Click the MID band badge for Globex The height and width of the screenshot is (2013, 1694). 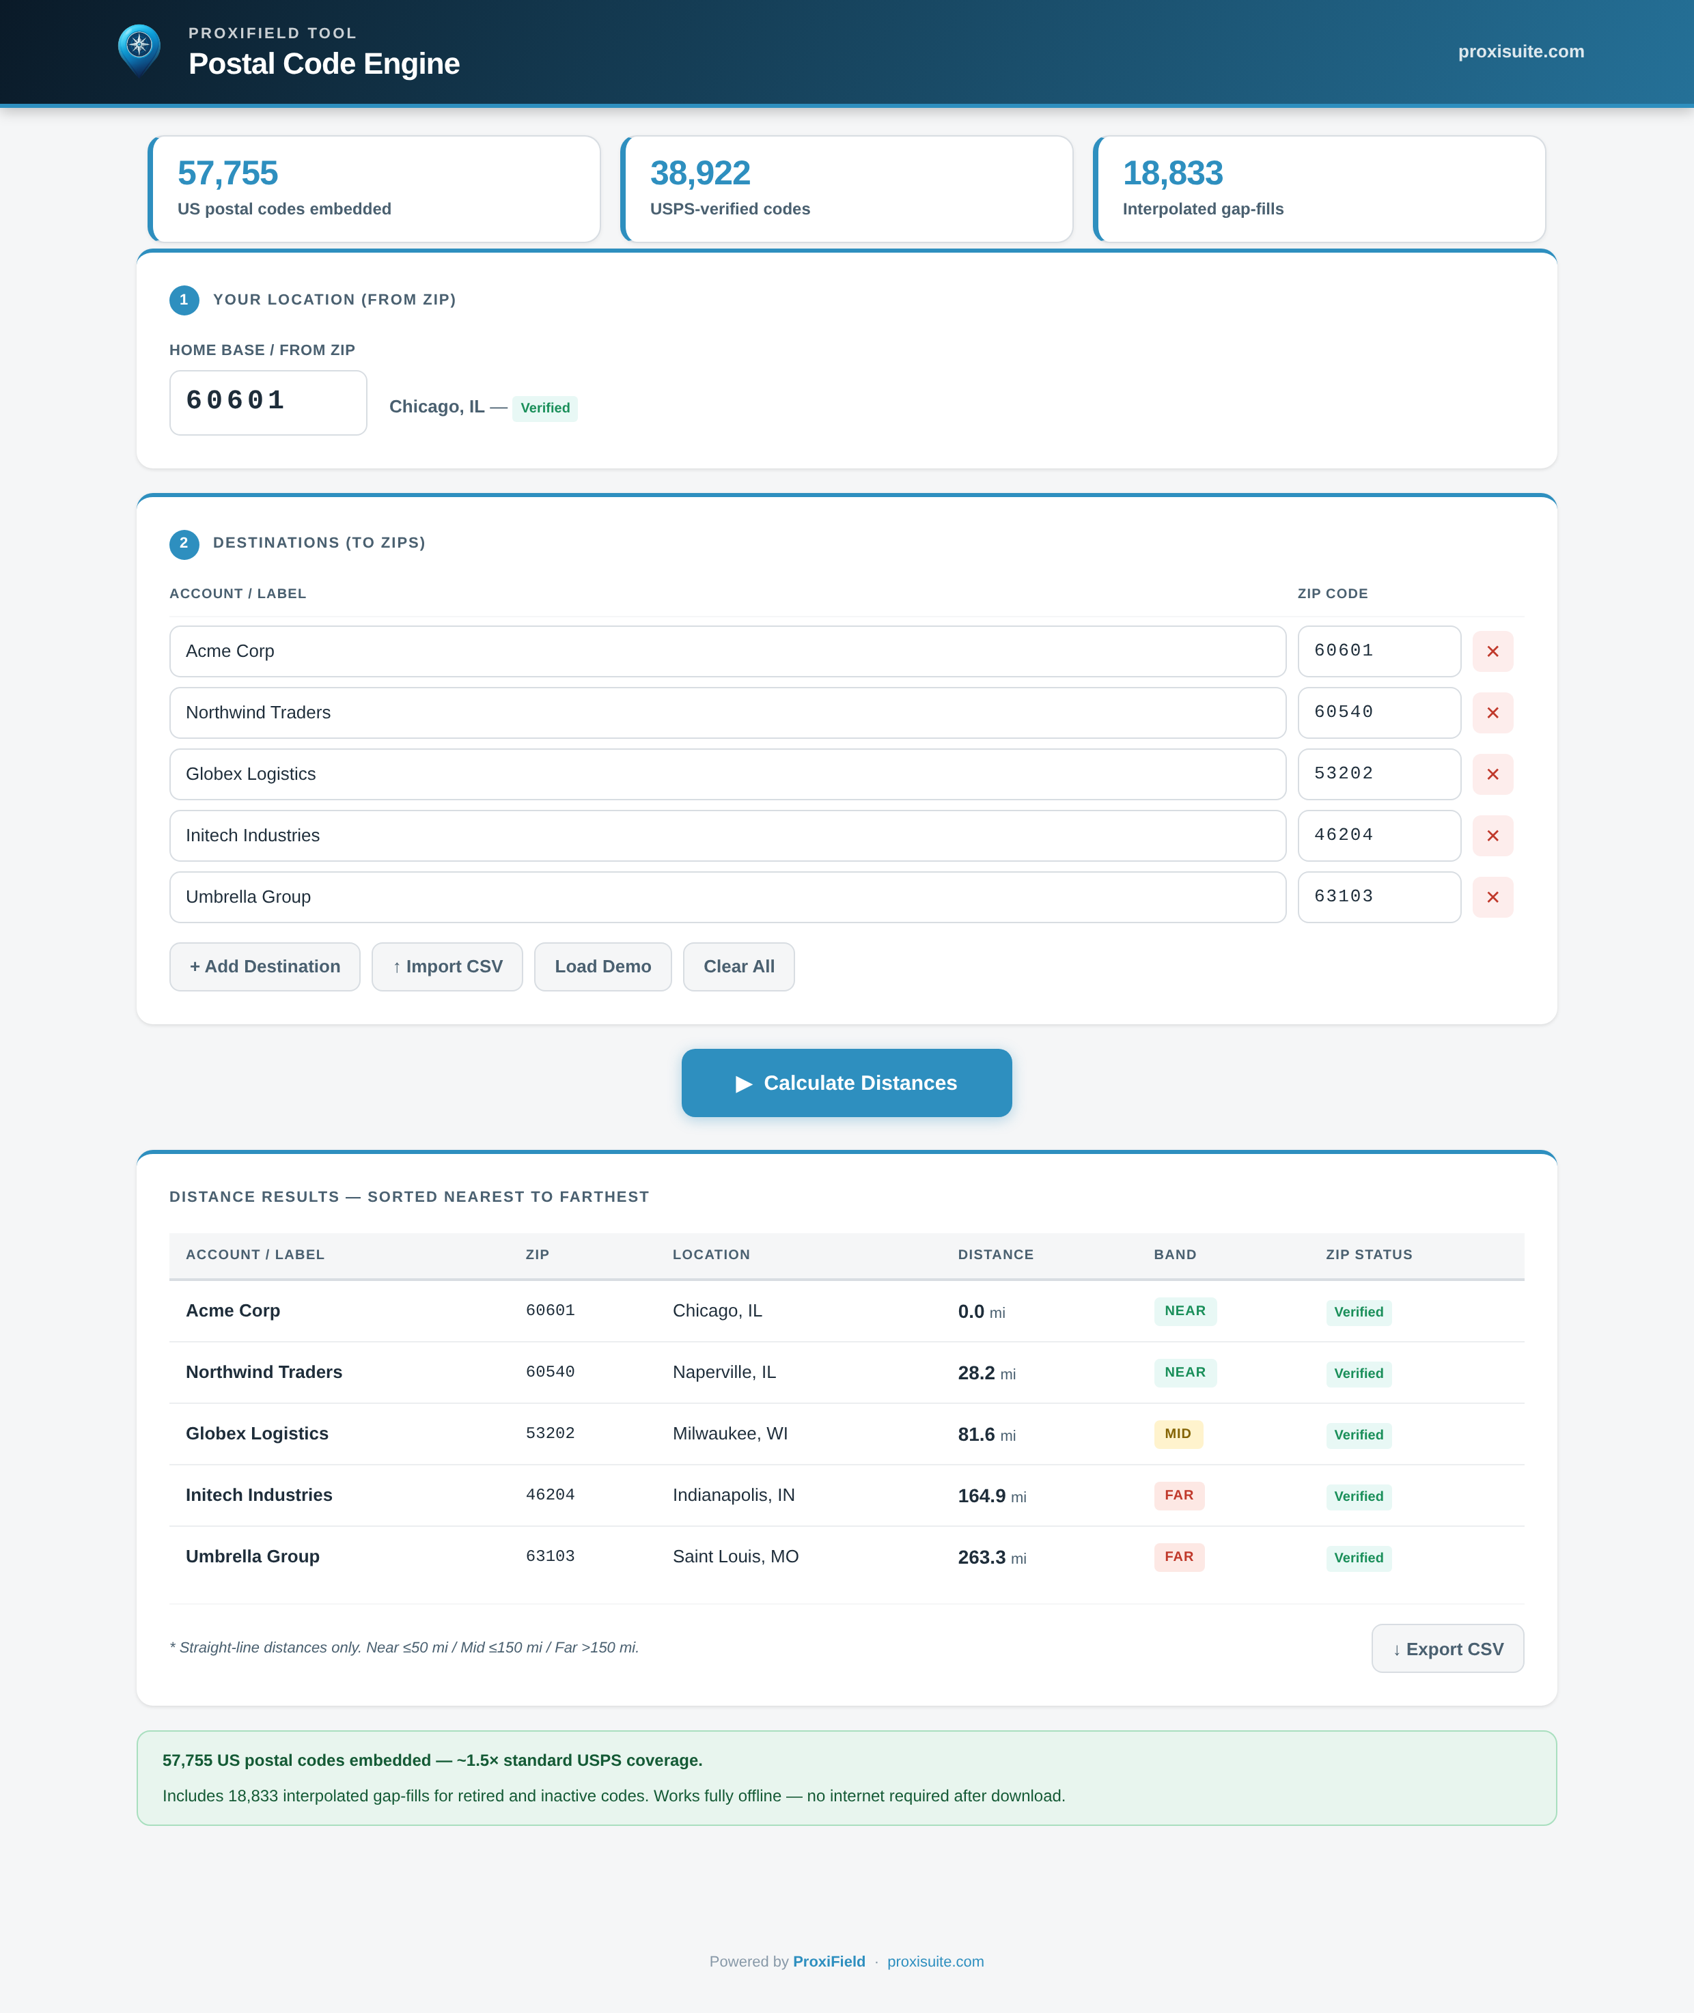coord(1178,1434)
